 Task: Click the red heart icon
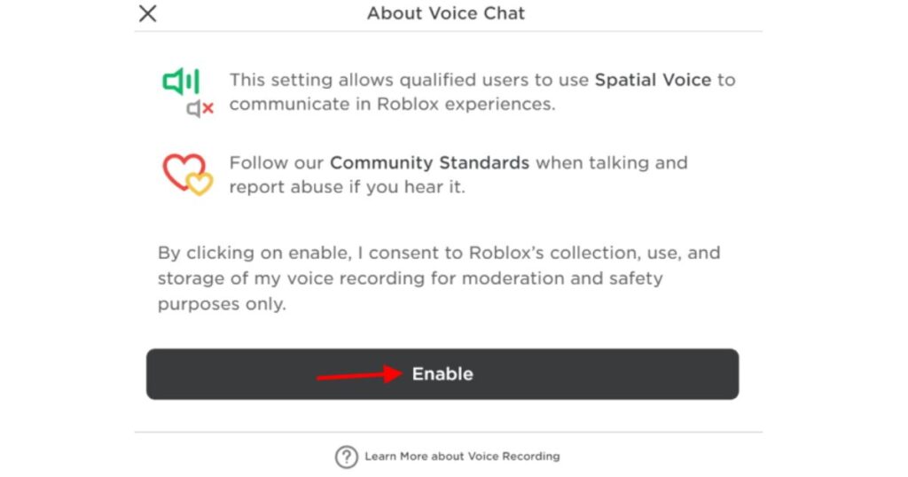(180, 168)
